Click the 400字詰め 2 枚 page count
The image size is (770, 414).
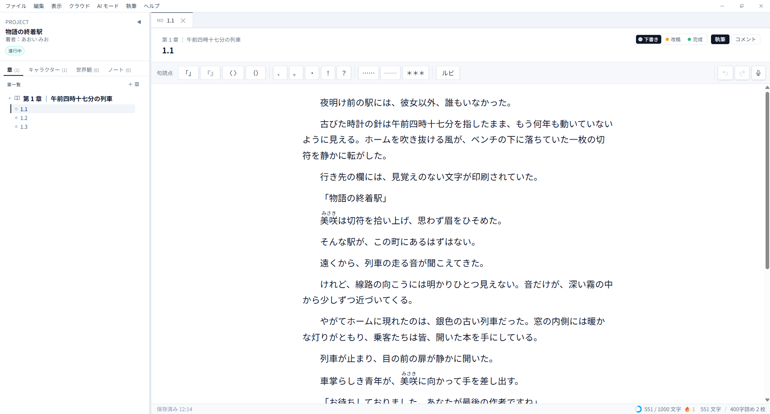click(x=748, y=409)
